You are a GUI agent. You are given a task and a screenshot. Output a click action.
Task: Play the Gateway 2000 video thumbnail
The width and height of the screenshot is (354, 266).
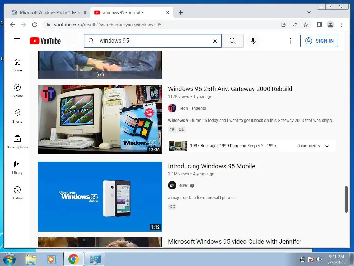[100, 119]
